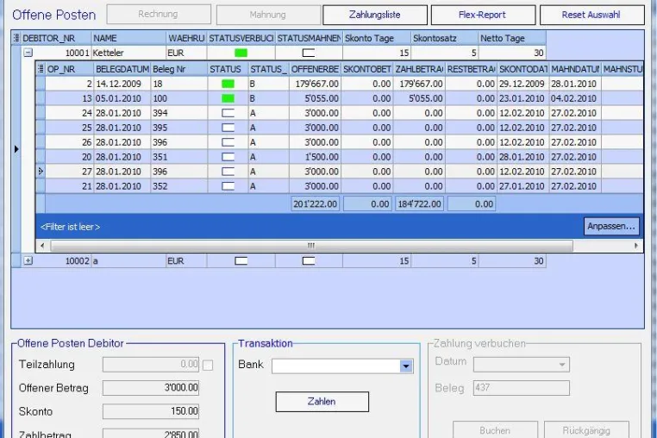
Task: Open the Datum date dropdown
Action: [562, 365]
